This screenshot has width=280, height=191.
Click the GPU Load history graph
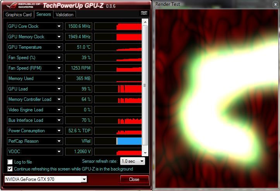[x=118, y=89]
